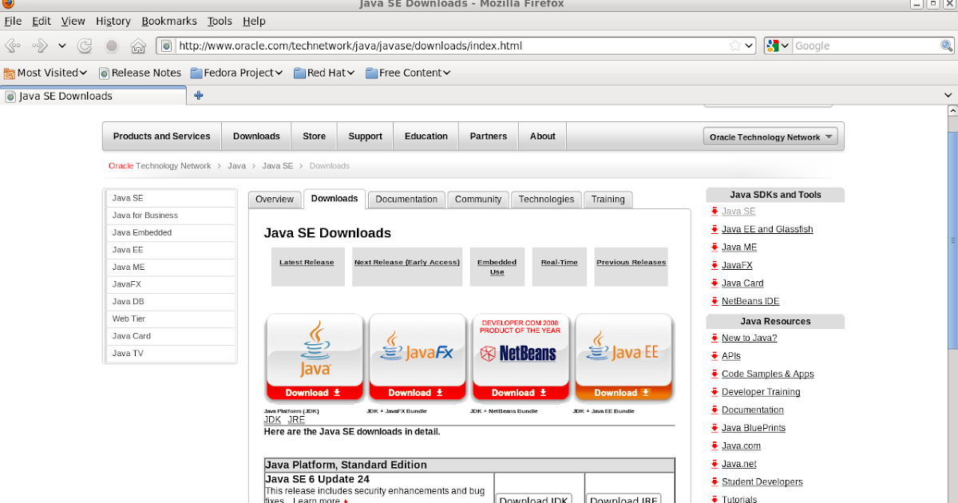Click red arrow icon beside APIs

(x=715, y=356)
